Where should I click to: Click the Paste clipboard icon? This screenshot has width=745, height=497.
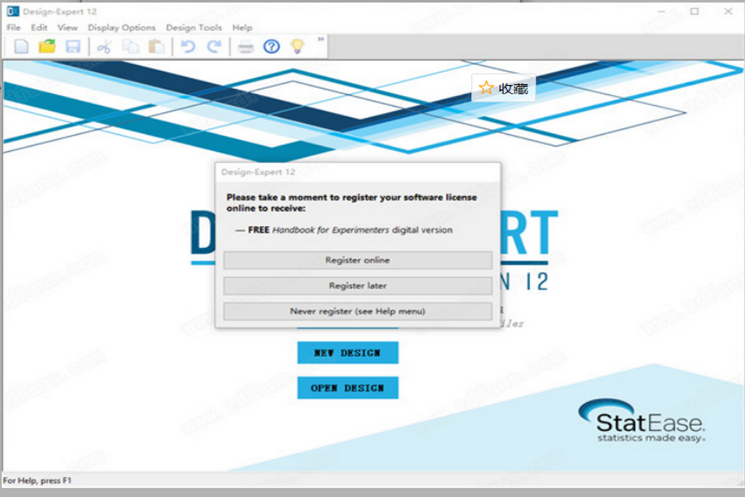pyautogui.click(x=157, y=46)
